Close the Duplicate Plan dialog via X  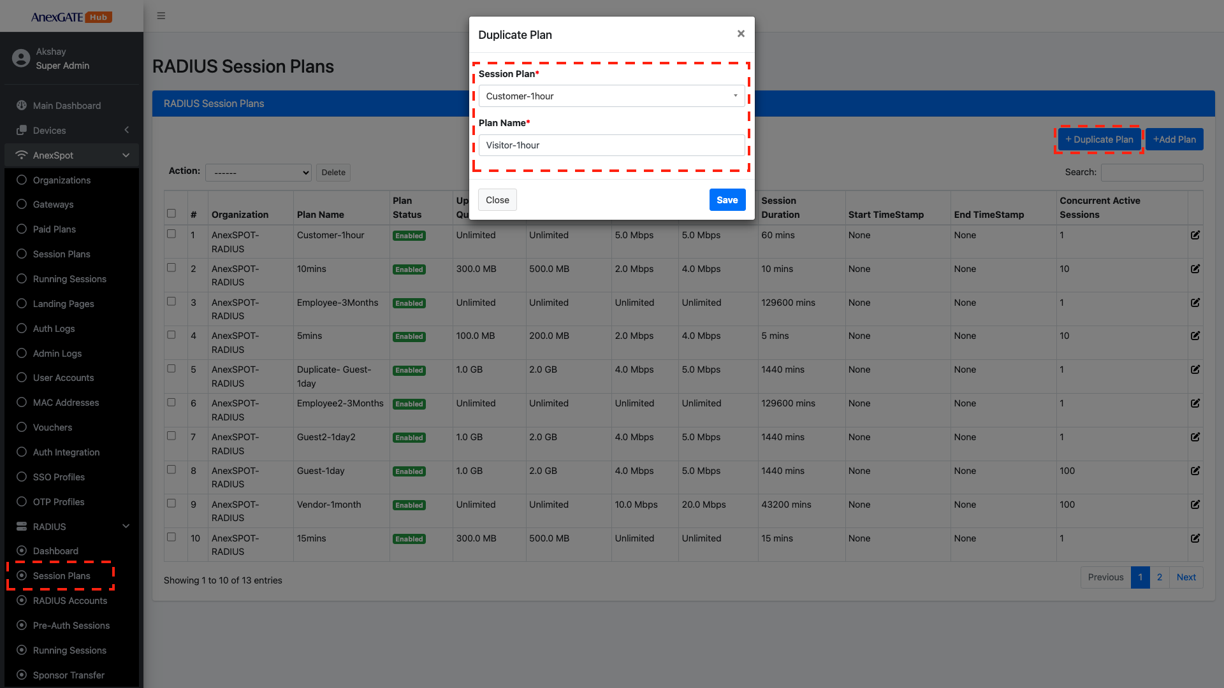tap(741, 34)
